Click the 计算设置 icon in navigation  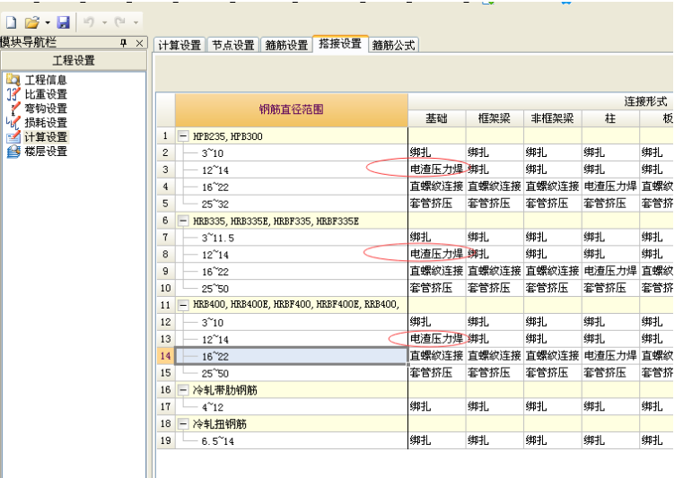pyautogui.click(x=13, y=137)
